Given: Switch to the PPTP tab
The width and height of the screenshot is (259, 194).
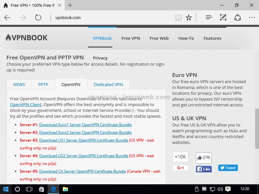Looking at the screenshot, I should [x=43, y=84].
